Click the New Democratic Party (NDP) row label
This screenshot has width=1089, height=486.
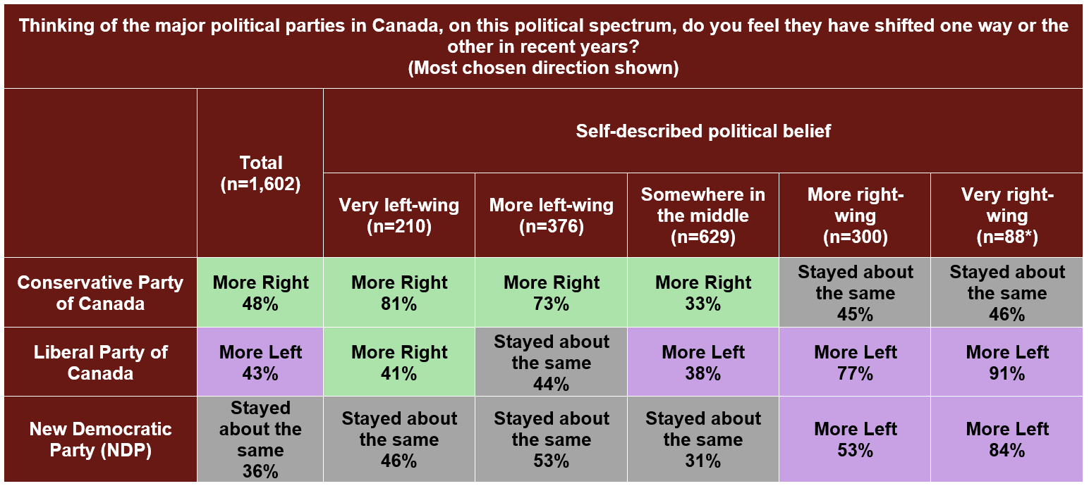point(100,439)
